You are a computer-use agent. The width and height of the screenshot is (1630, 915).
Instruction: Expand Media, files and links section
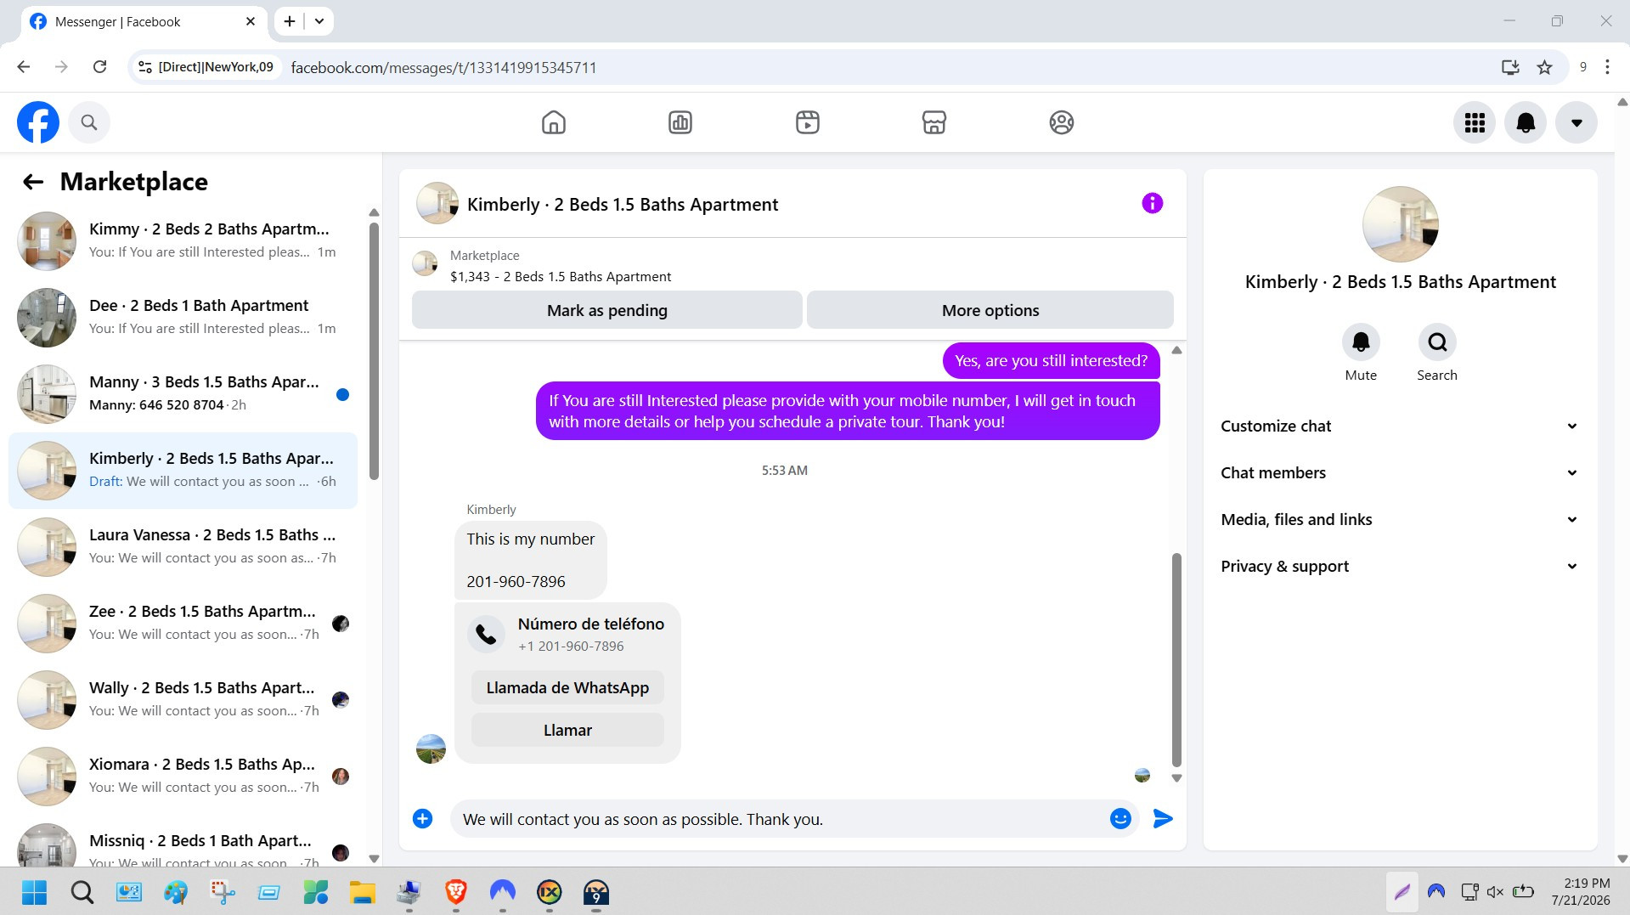(x=1400, y=519)
